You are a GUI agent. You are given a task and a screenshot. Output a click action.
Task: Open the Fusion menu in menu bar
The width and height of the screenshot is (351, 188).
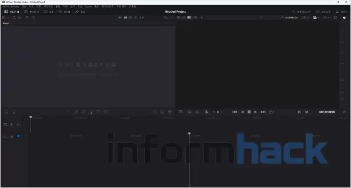click(88, 7)
